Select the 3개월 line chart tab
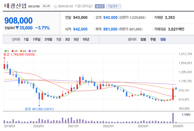 [48, 39]
